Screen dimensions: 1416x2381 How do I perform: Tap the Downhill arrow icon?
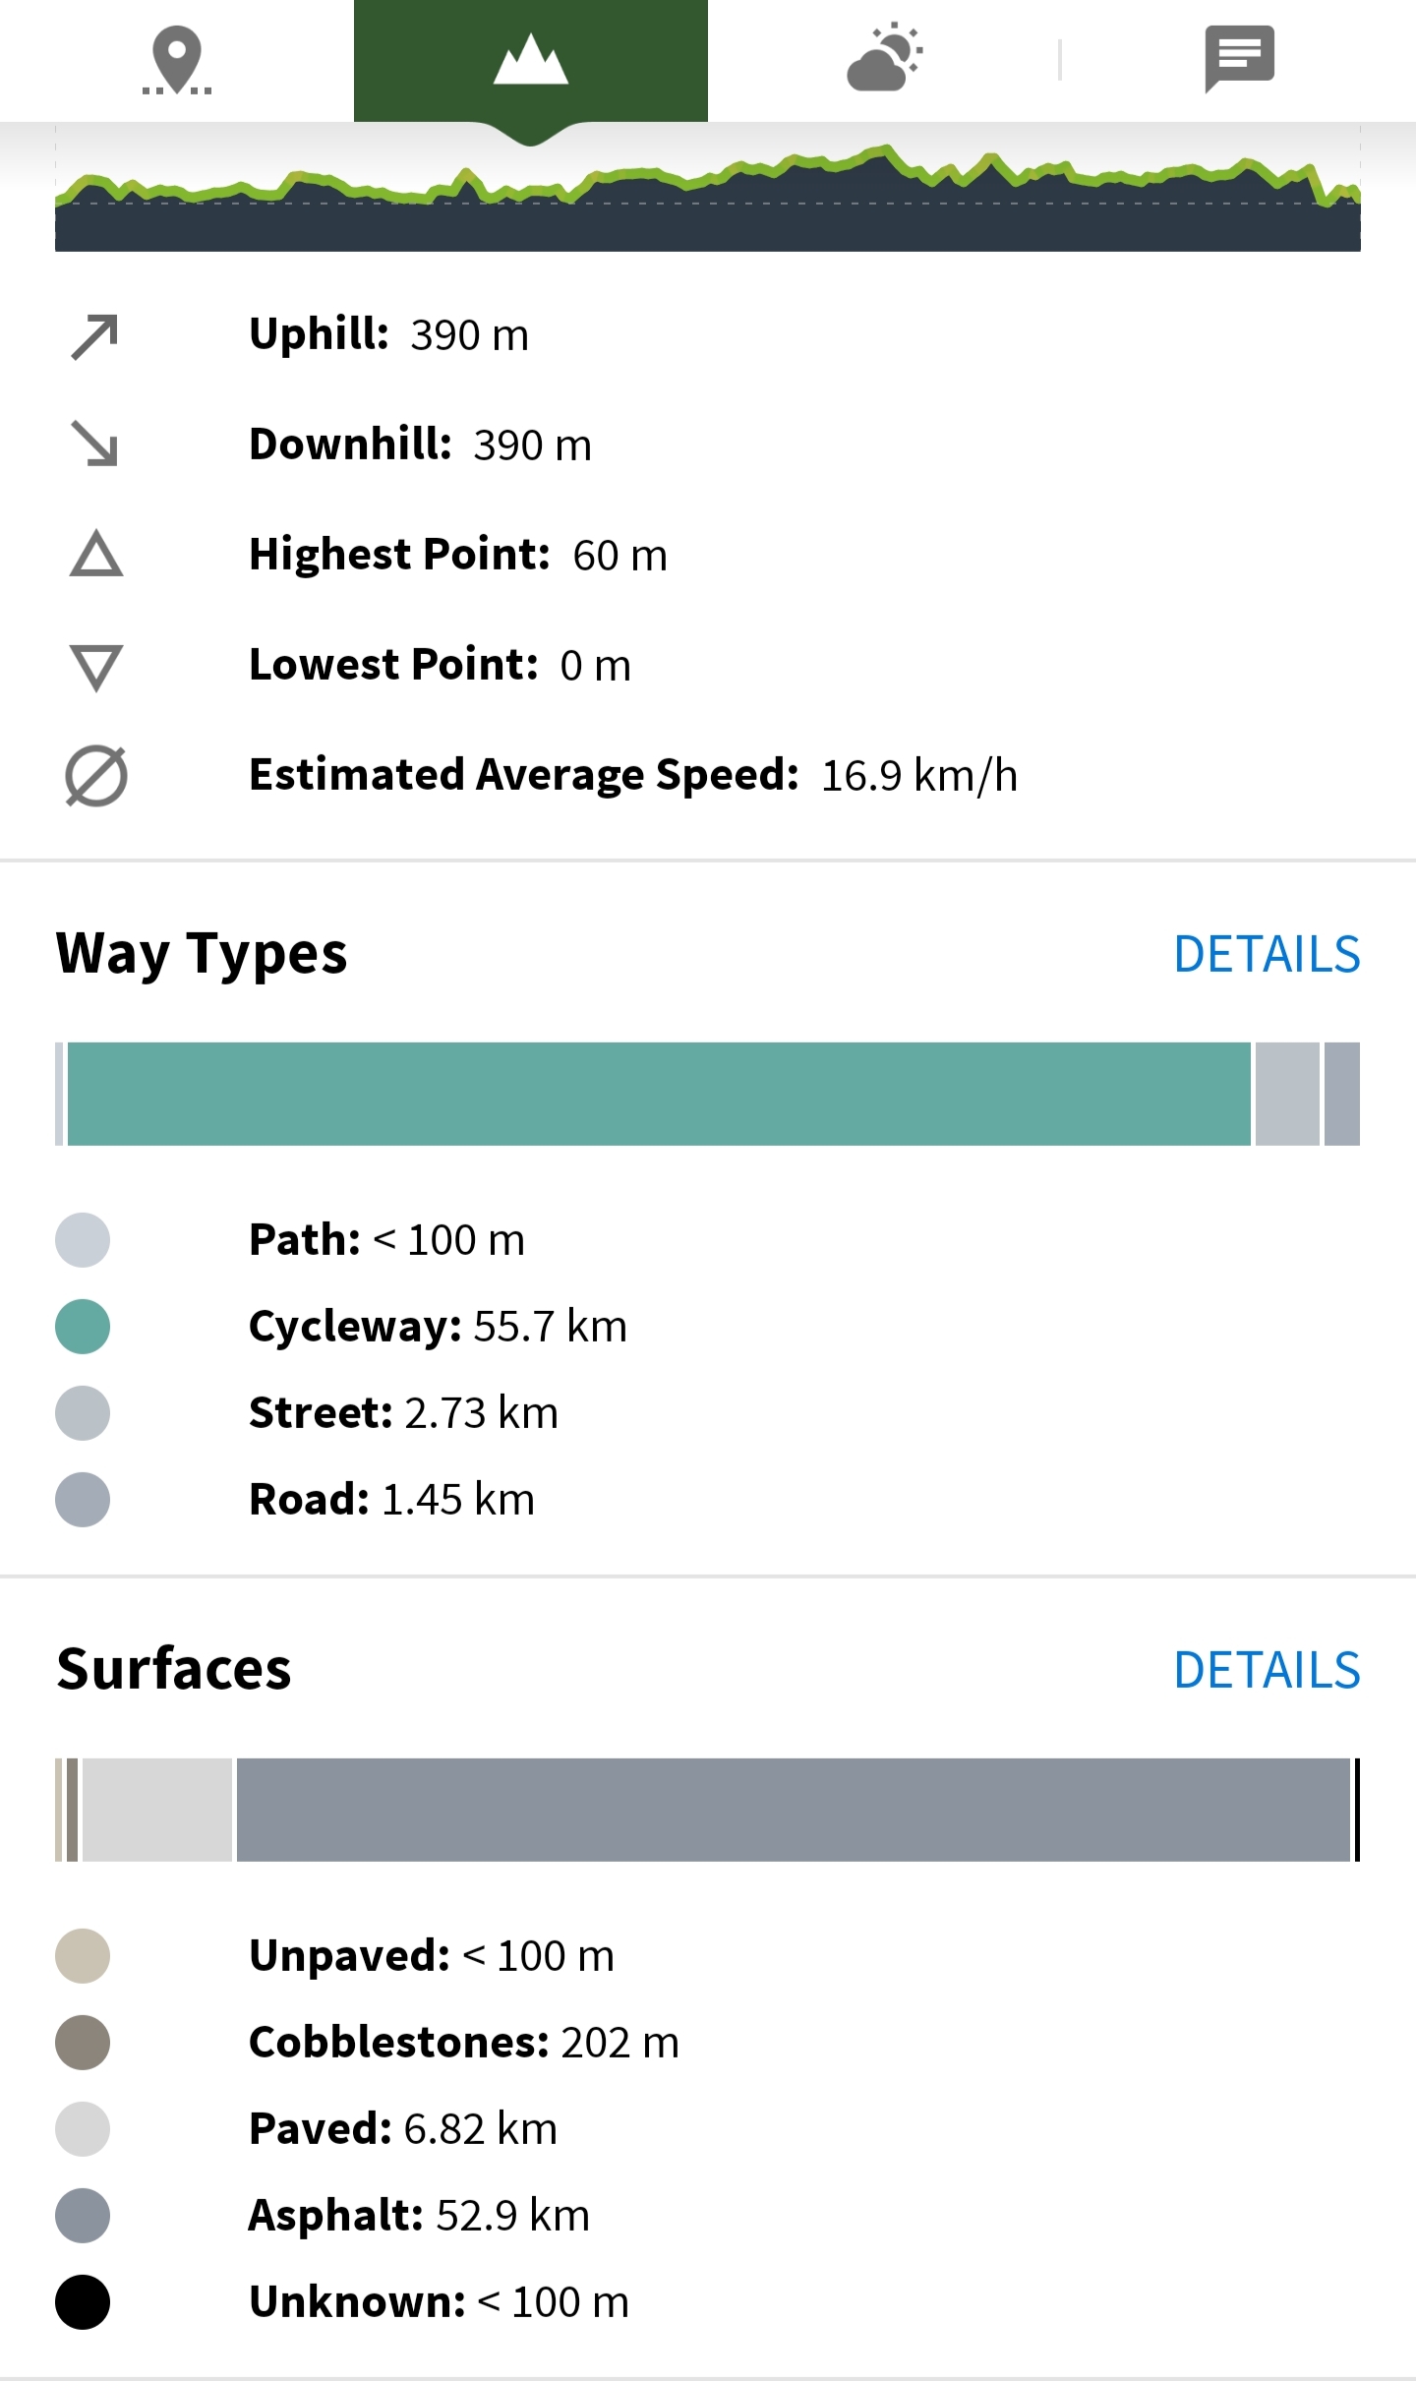click(95, 444)
